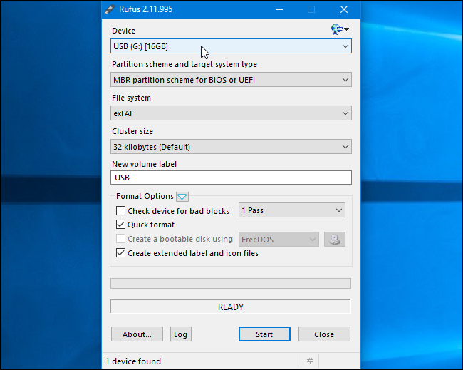Close Rufus with title bar X
The width and height of the screenshot is (463, 370).
coord(344,9)
